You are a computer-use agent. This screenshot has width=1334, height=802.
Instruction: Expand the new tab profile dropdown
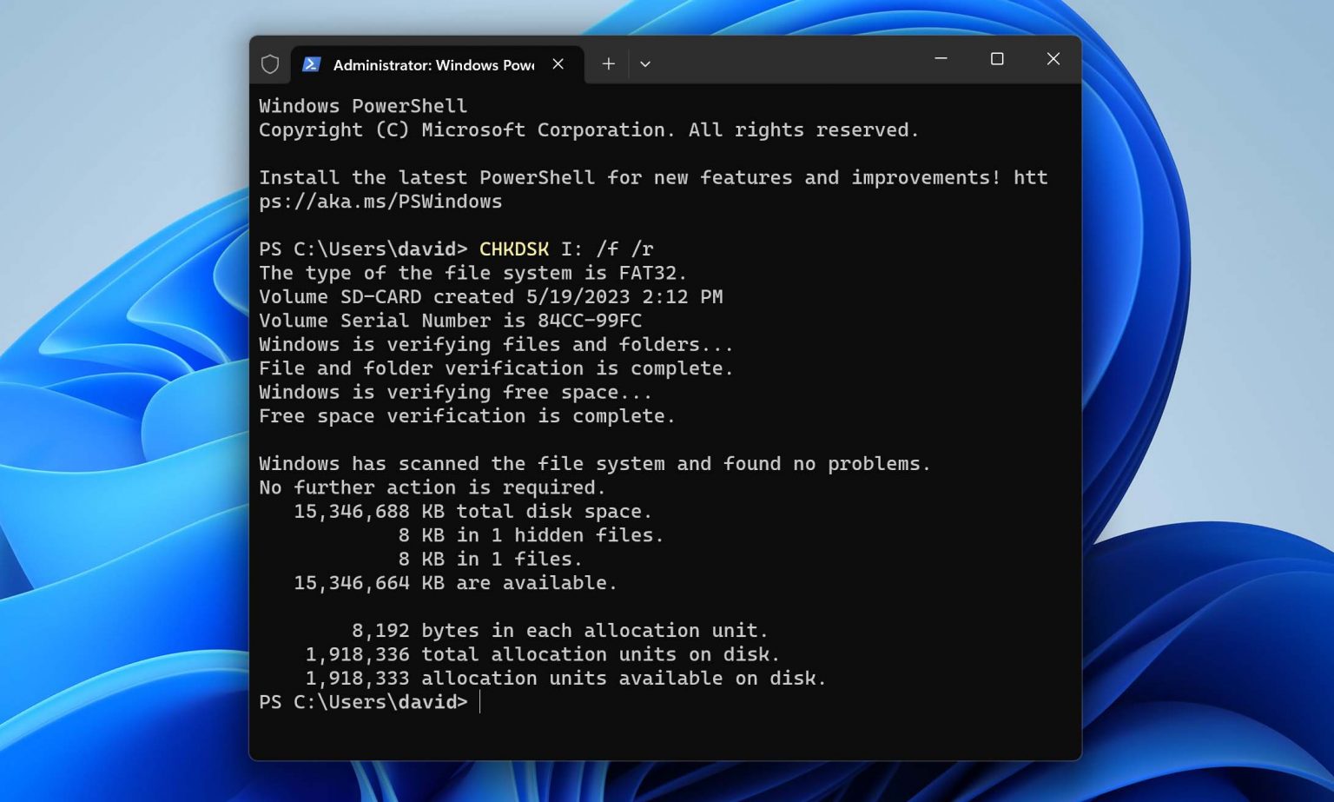point(645,64)
